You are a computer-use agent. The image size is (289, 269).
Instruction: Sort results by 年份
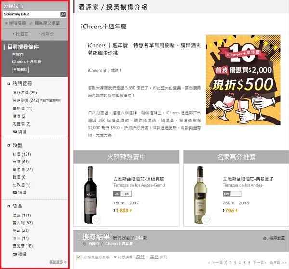click(x=154, y=257)
